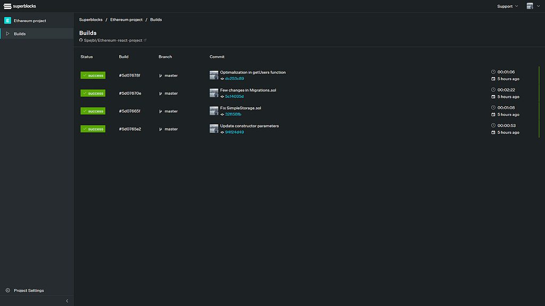The width and height of the screenshot is (545, 306).
Task: Collapse the sidebar with chevron arrow
Action: coord(67,301)
